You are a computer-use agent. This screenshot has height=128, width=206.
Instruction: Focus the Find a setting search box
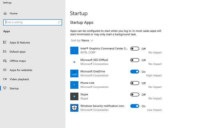point(33,22)
